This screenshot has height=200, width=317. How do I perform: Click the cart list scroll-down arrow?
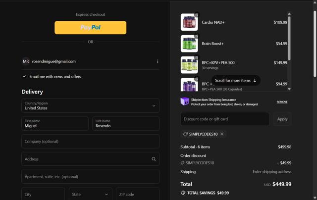coord(289,89)
